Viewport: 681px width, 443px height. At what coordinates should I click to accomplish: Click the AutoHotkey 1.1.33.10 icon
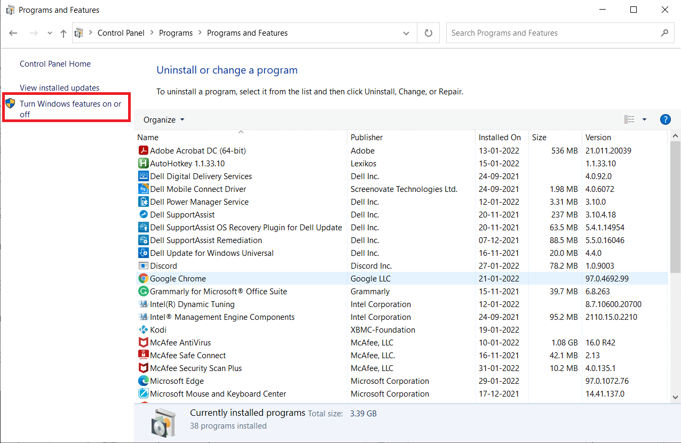(x=143, y=164)
